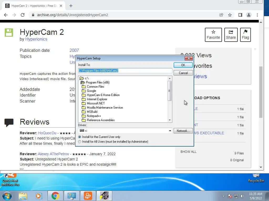Switch to Chrome in taskbar
Viewport: 269px width, 201px height.
tap(55, 196)
